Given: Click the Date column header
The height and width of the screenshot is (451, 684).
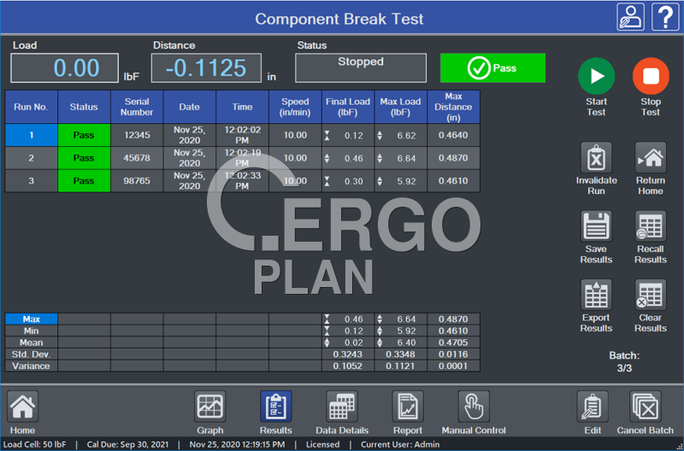Looking at the screenshot, I should click(189, 107).
